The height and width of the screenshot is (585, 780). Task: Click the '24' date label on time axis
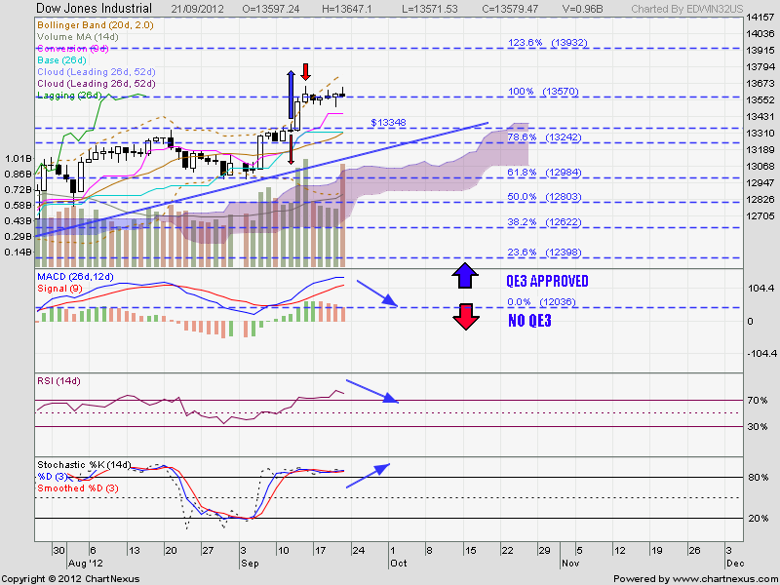coord(358,550)
